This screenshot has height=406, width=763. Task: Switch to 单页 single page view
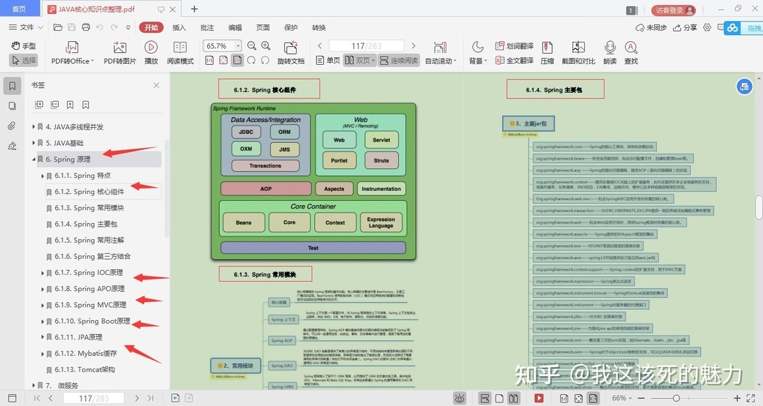[x=329, y=60]
